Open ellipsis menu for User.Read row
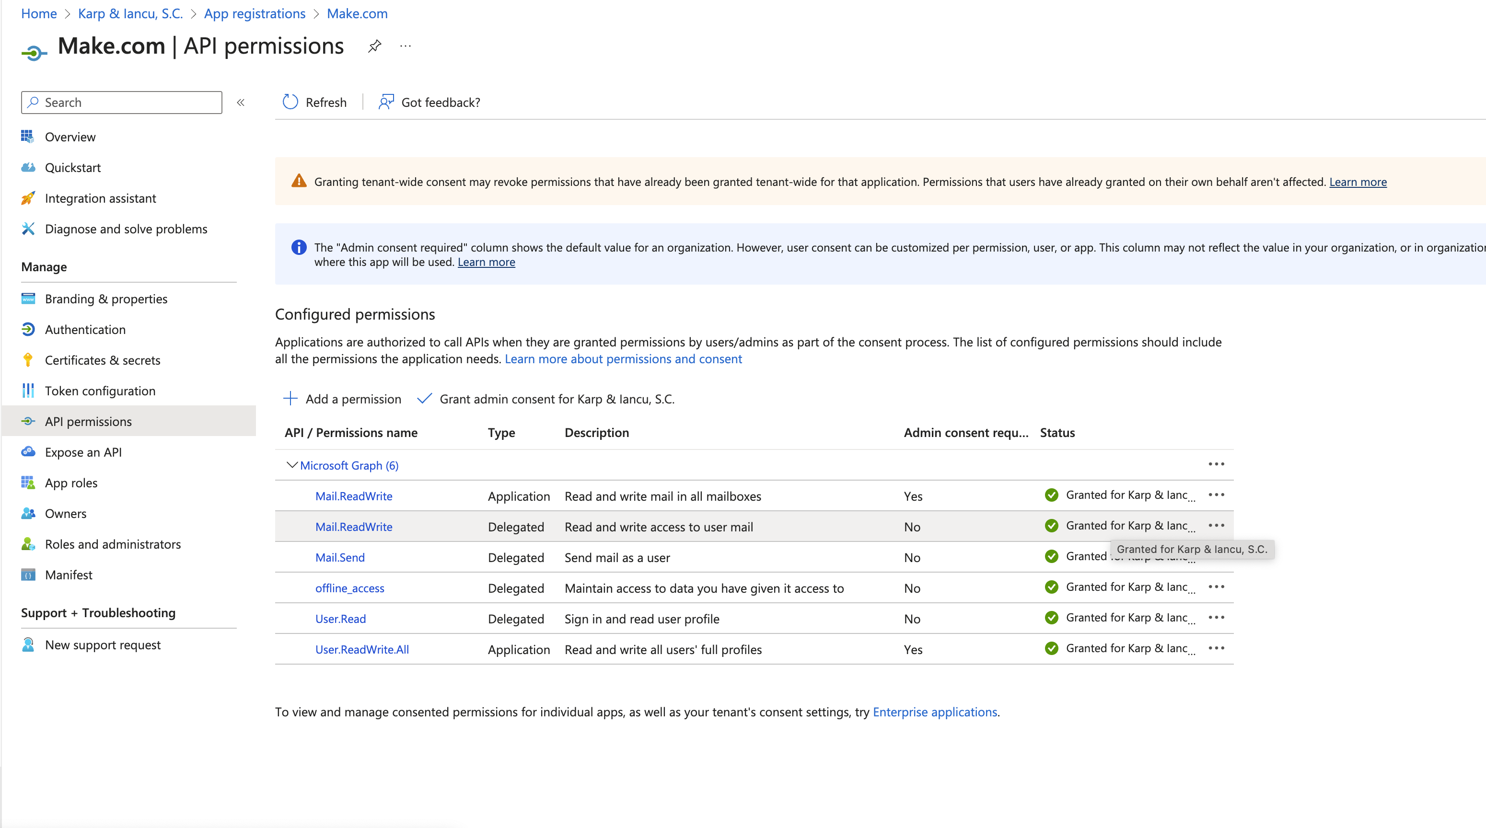Image resolution: width=1486 pixels, height=828 pixels. (1216, 617)
